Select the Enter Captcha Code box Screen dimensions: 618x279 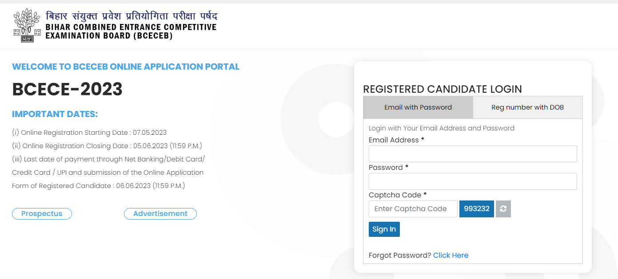[413, 209]
